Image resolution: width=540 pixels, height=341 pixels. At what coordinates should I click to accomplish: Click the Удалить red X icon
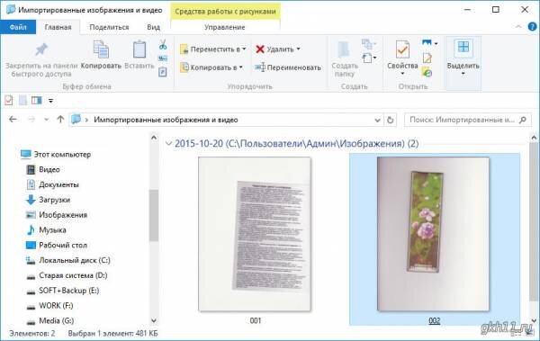pos(260,49)
